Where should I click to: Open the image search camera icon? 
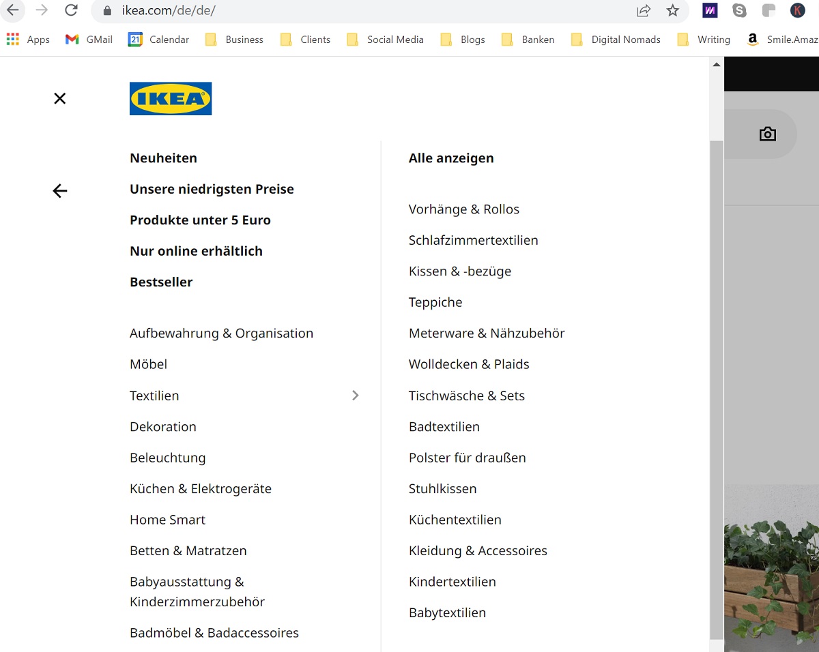[x=768, y=134]
